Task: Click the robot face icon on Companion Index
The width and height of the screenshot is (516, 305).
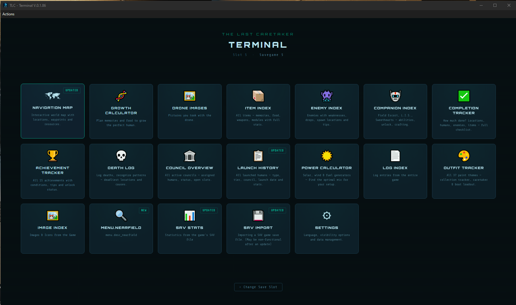Action: (395, 96)
